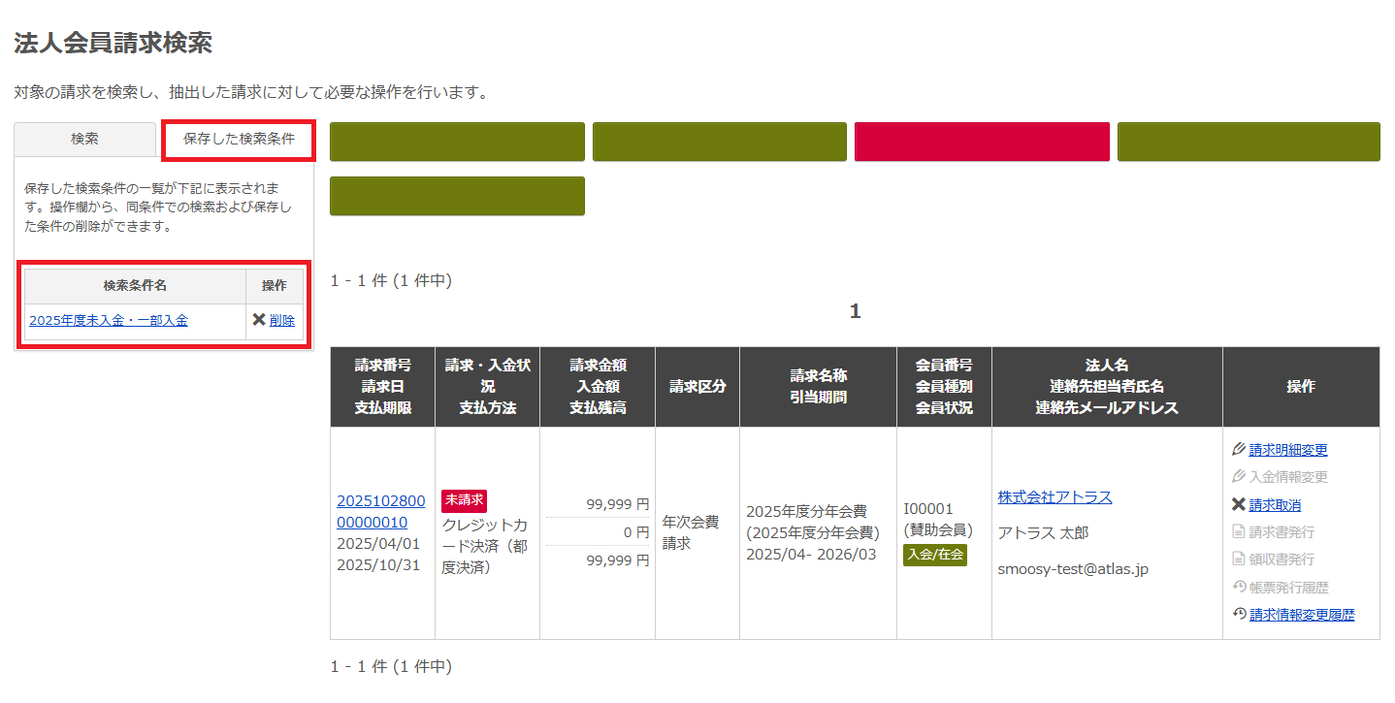The height and width of the screenshot is (703, 1395).
Task: Click the document icon for 請求書発行
Action: click(x=1238, y=532)
